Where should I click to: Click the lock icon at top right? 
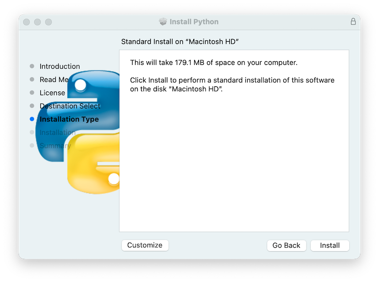pos(354,21)
